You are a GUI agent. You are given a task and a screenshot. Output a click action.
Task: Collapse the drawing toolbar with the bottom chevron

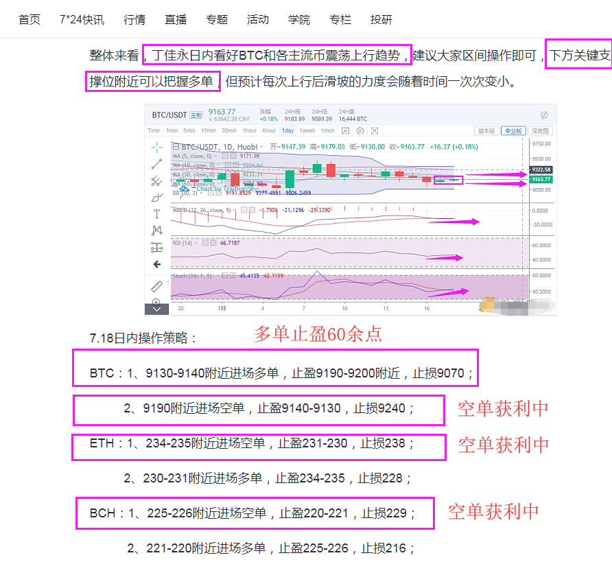point(157,308)
